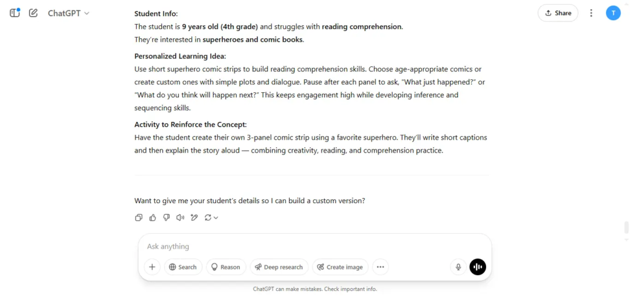Start a new chat with pencil icon
630x296 pixels.
[x=33, y=13]
